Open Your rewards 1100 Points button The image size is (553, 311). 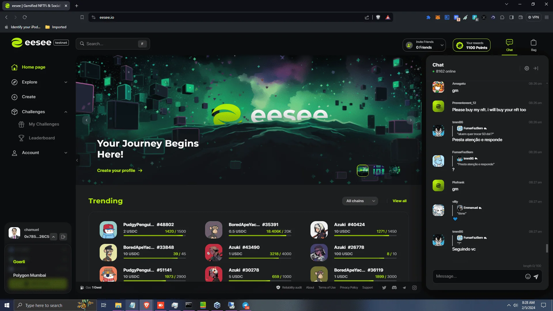(x=471, y=45)
